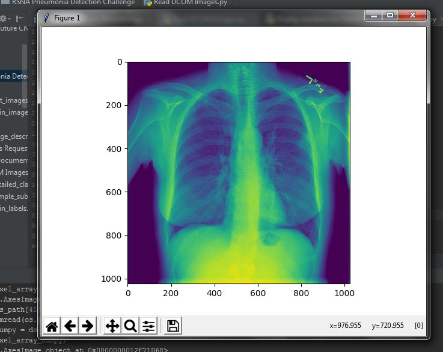Click the x=976.955 coordinate readout
The image size is (443, 352).
pyautogui.click(x=345, y=326)
